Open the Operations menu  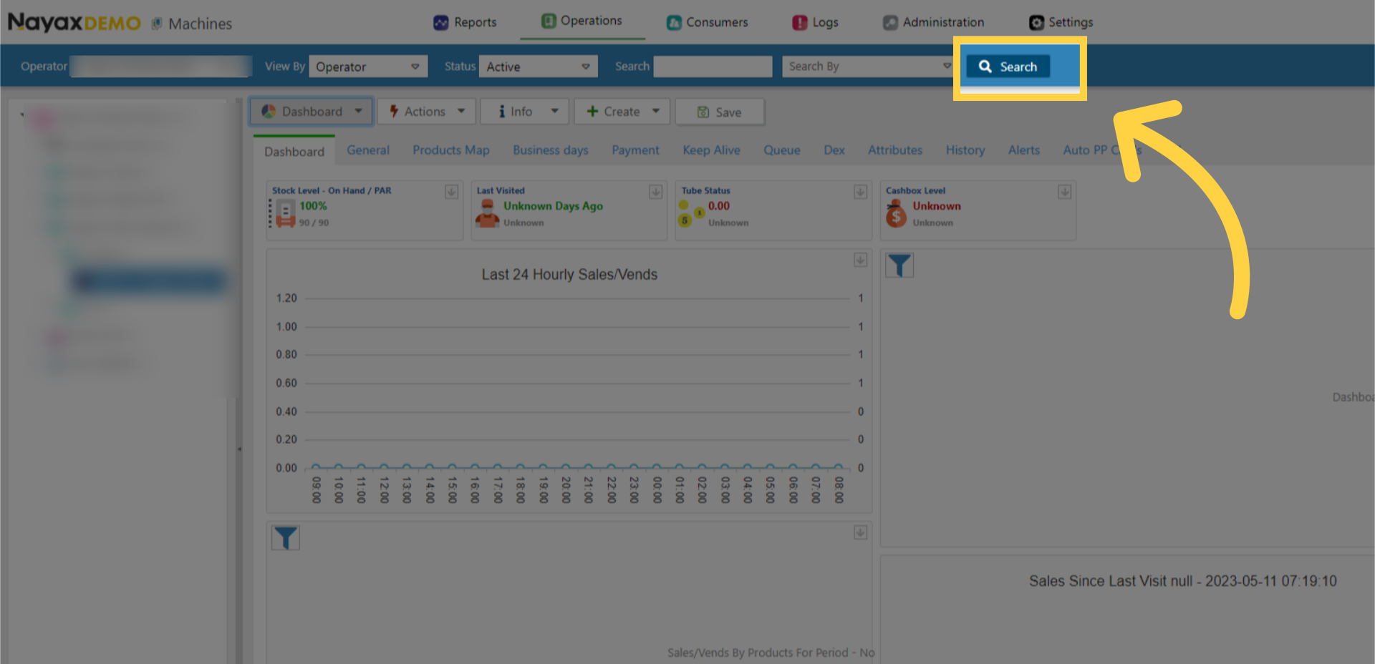[x=582, y=21]
